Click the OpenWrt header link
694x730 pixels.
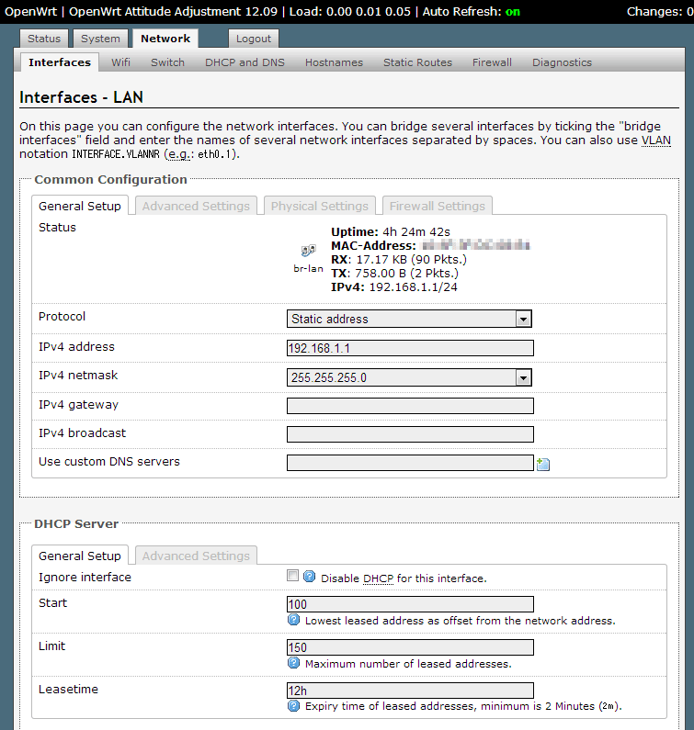31,12
